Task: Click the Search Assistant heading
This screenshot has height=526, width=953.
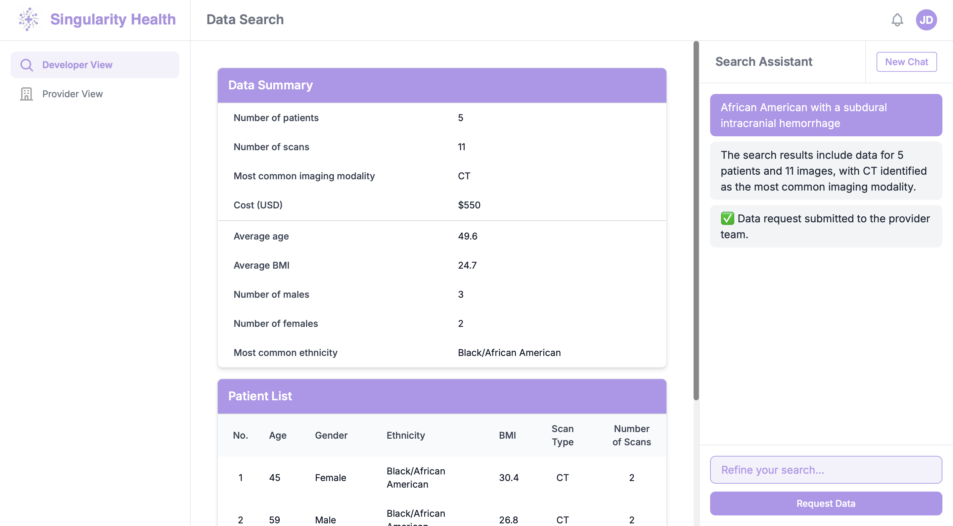Action: click(764, 62)
